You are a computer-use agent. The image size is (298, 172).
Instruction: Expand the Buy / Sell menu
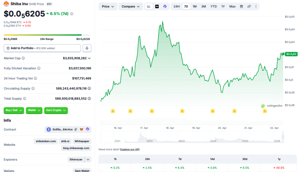click(14, 110)
